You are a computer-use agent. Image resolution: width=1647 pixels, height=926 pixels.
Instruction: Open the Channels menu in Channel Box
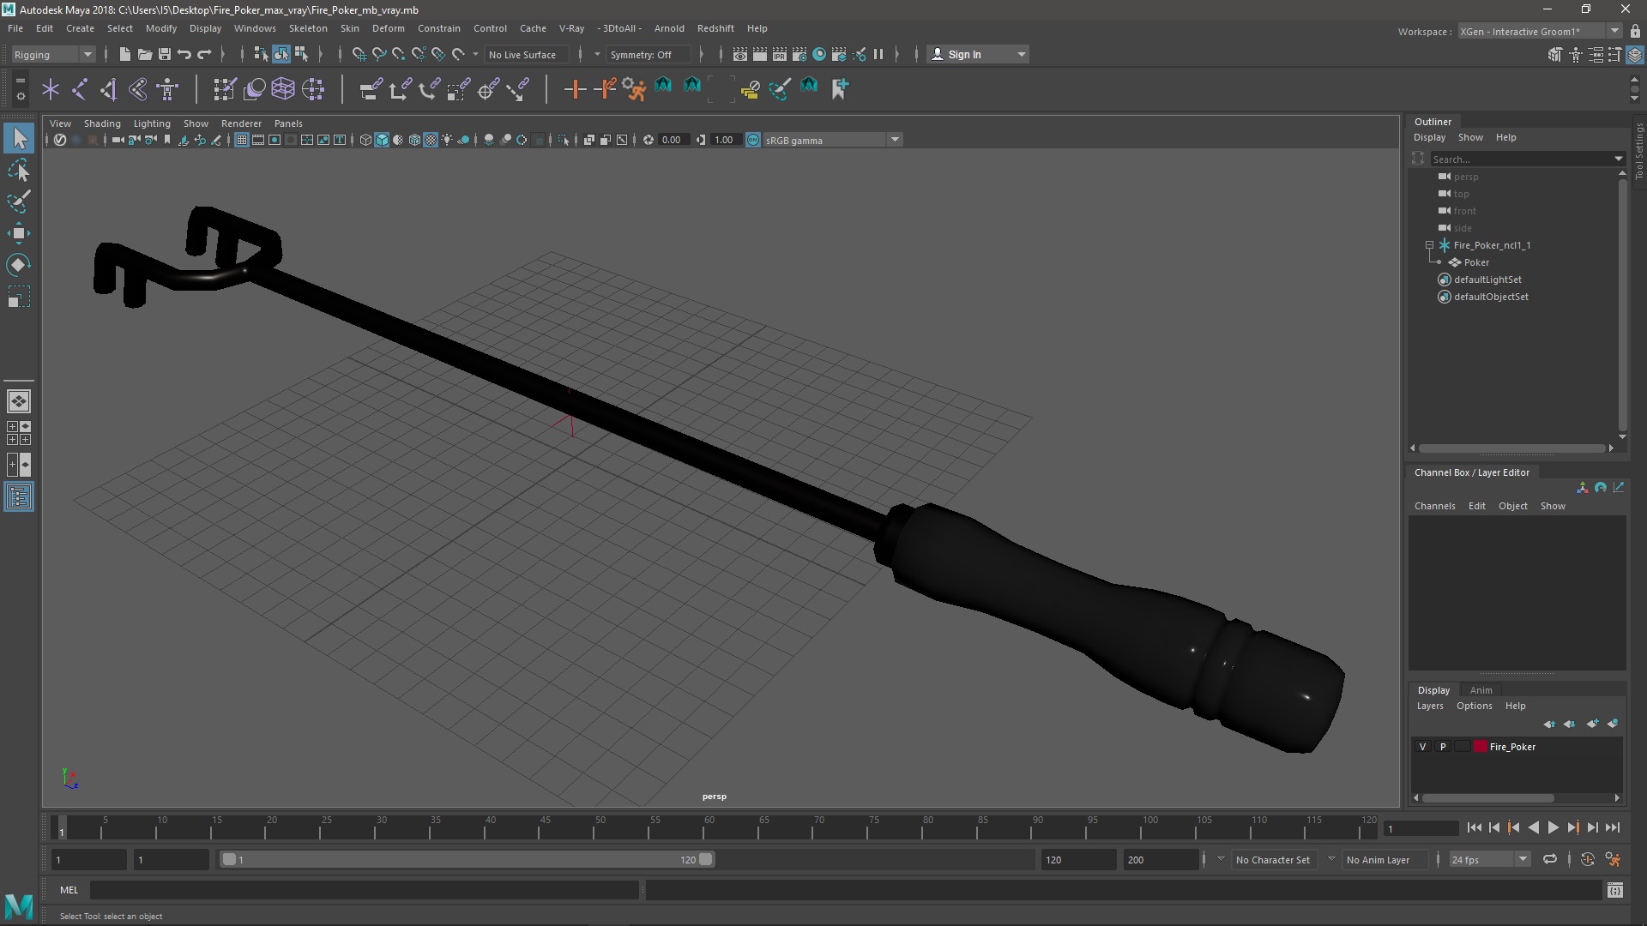point(1434,506)
